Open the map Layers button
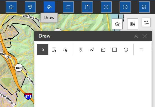This screenshot has width=155, height=107. click(117, 24)
